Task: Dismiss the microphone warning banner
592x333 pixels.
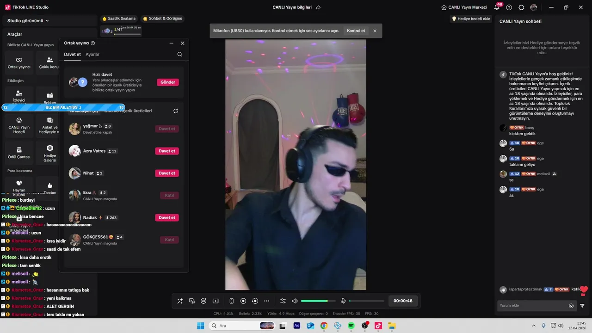Action: (x=375, y=31)
